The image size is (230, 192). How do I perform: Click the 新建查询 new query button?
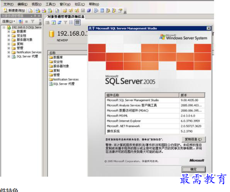pyautogui.click(x=14, y=10)
